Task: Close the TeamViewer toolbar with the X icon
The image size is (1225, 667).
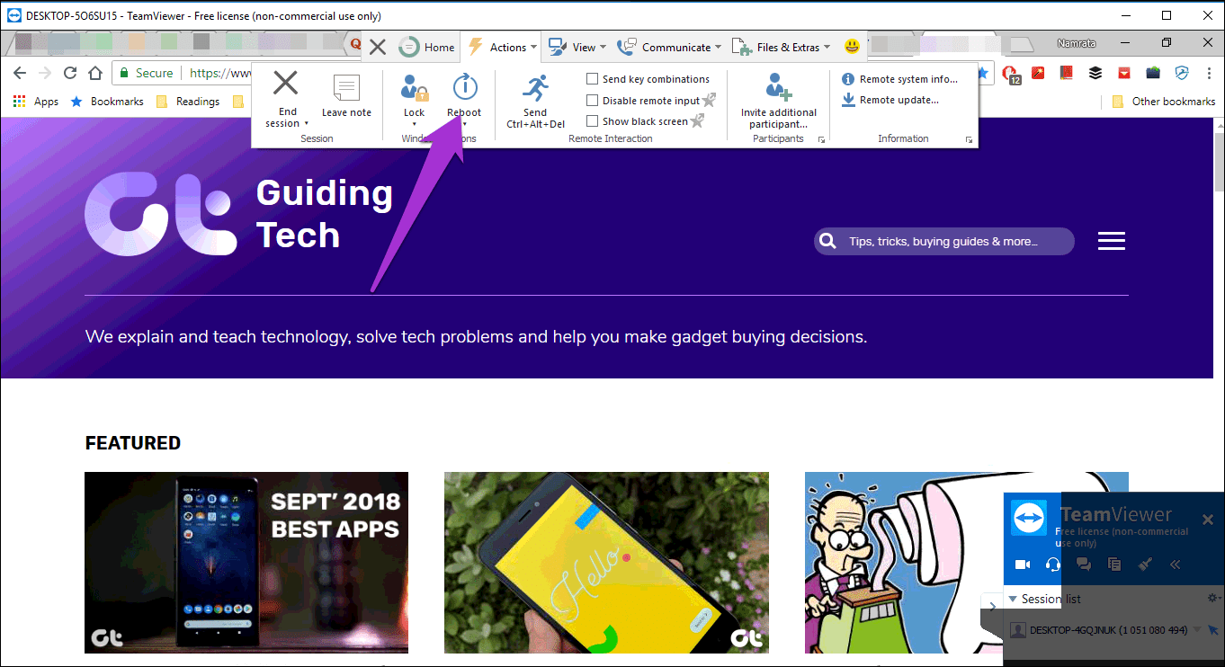Action: (378, 47)
